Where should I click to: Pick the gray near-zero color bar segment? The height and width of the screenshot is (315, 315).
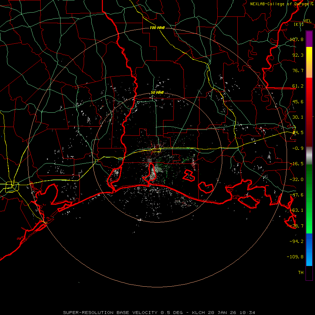(x=309, y=156)
